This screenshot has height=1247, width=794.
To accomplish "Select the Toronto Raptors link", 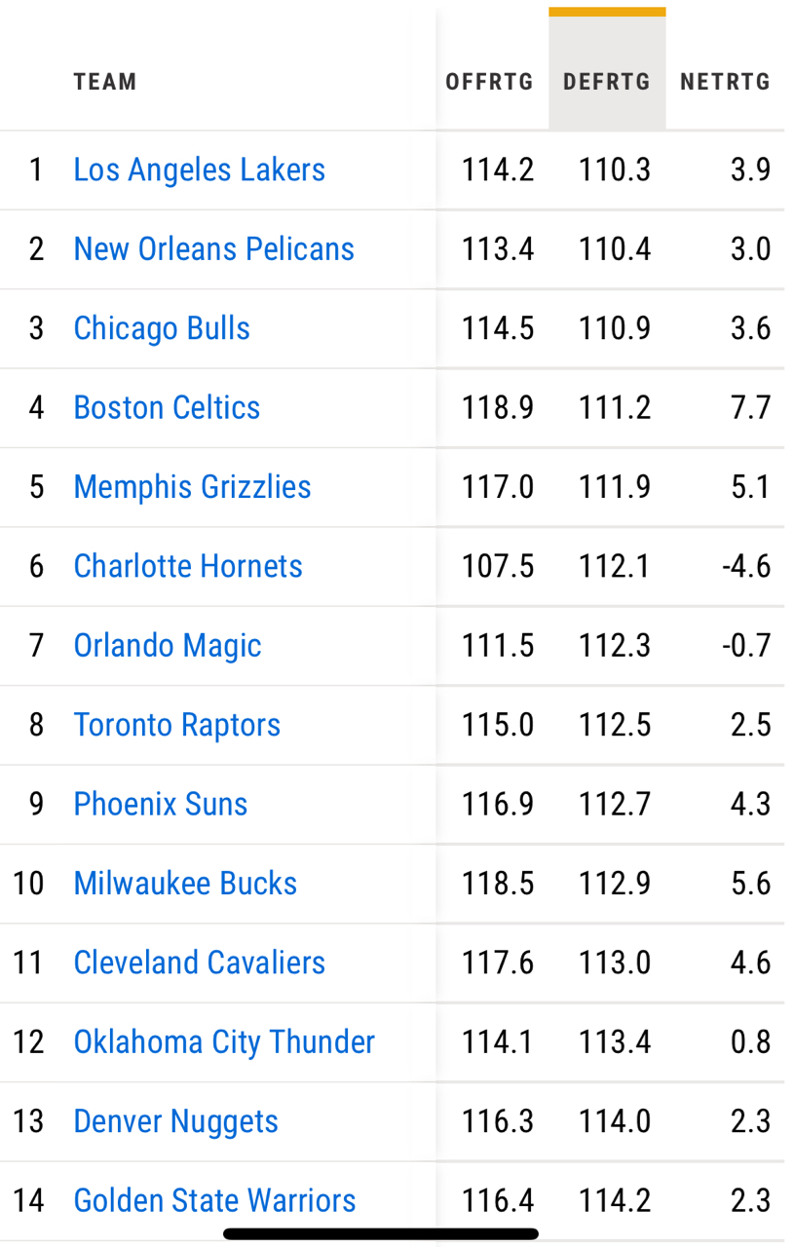I will point(177,725).
